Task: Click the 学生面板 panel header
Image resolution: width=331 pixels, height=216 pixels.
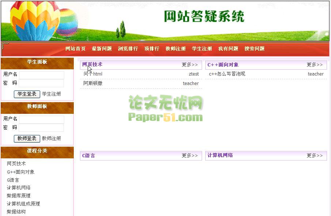Action: click(37, 63)
